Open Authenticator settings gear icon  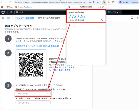[x=69, y=7]
